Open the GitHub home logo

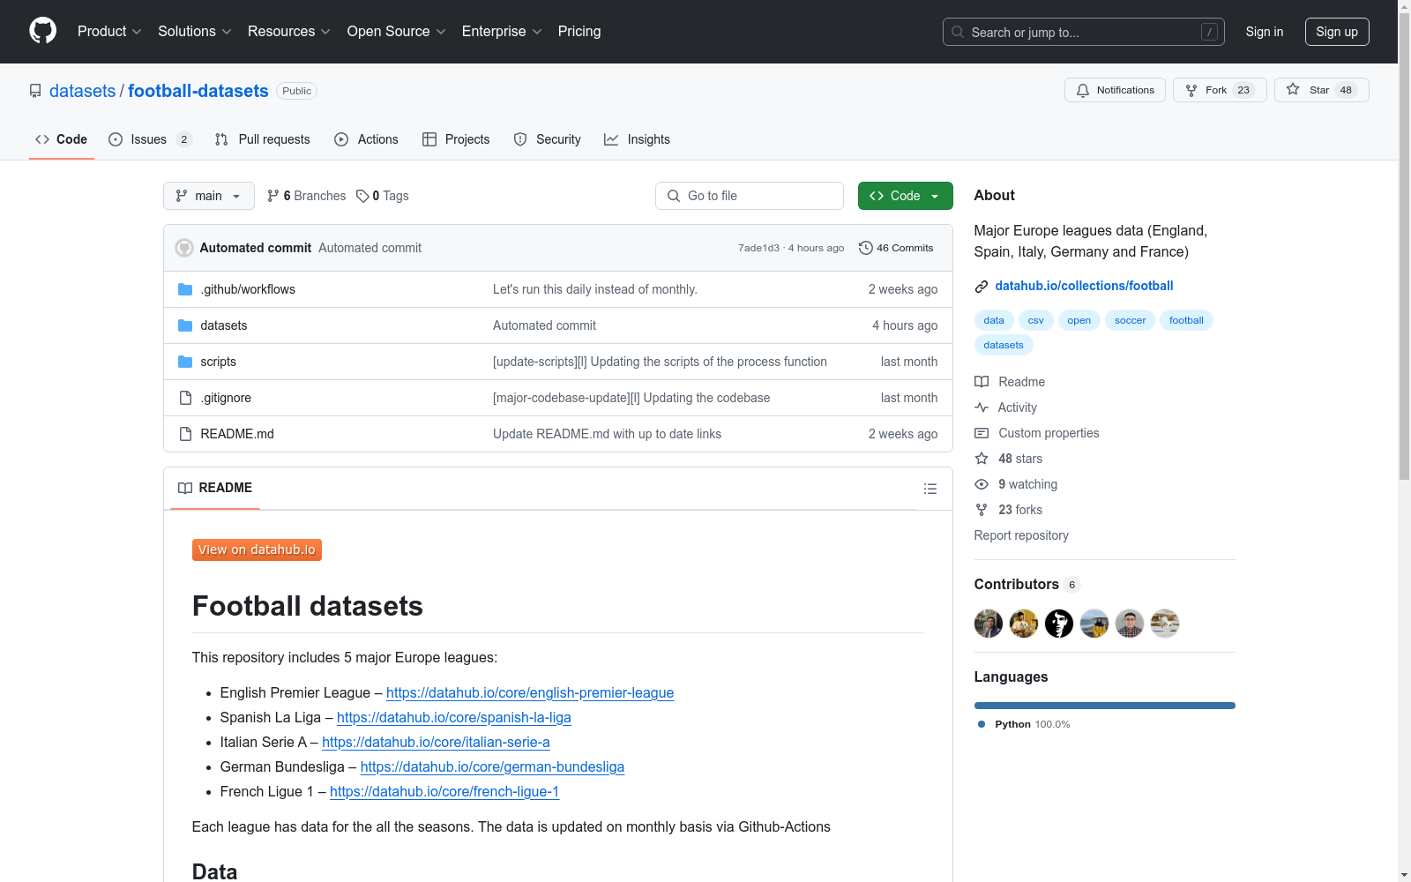pyautogui.click(x=42, y=31)
